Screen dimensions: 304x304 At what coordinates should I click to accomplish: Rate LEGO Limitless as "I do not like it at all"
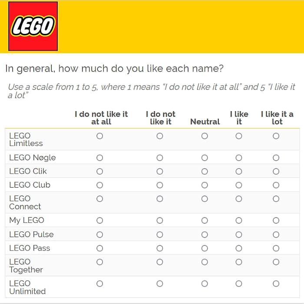click(99, 136)
